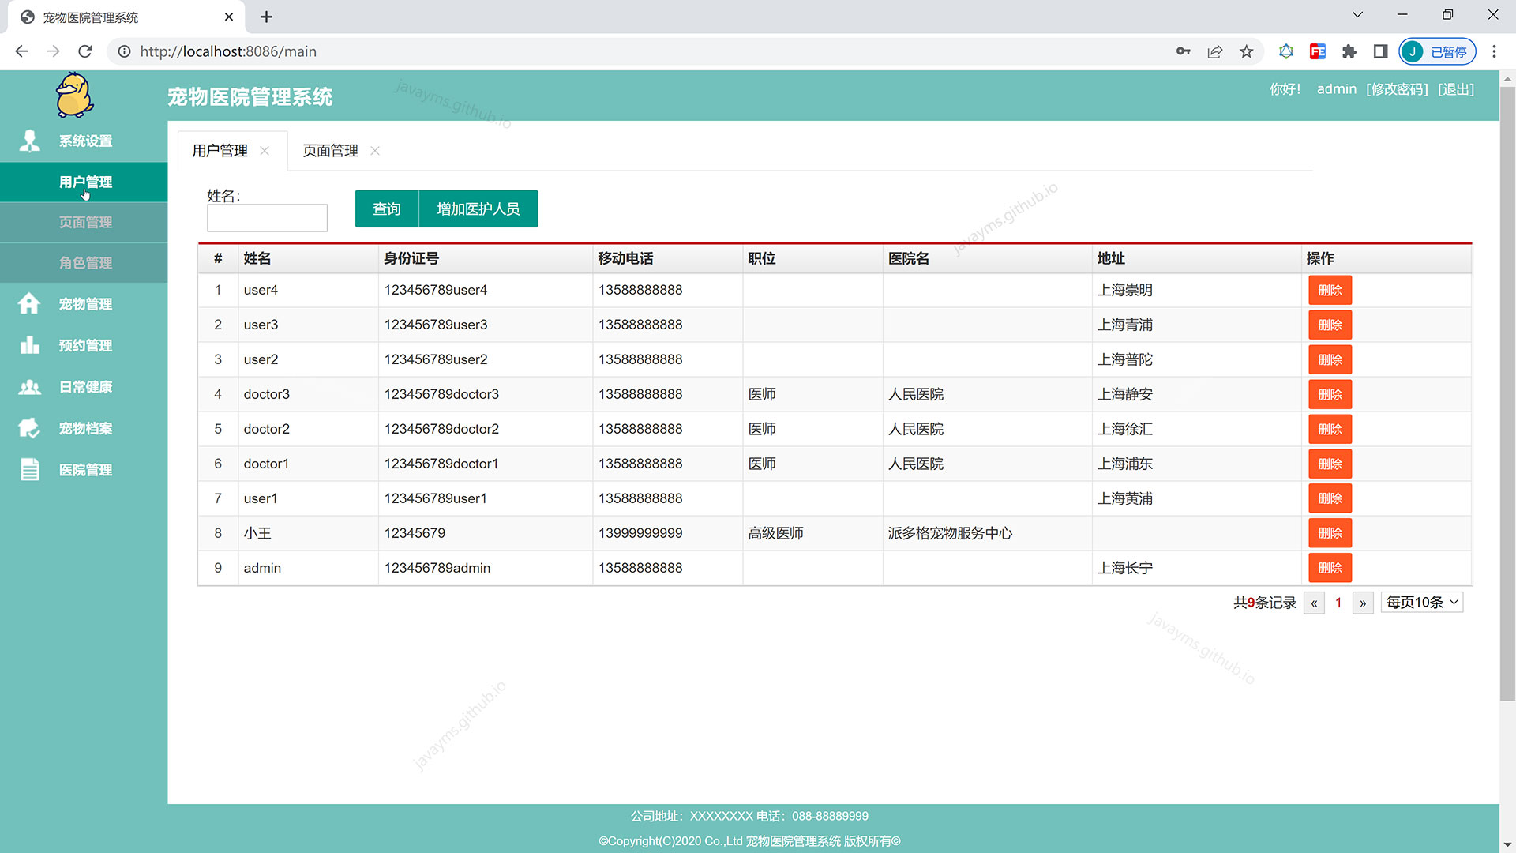The width and height of the screenshot is (1516, 853).
Task: Delete the user2 row
Action: click(x=1330, y=360)
